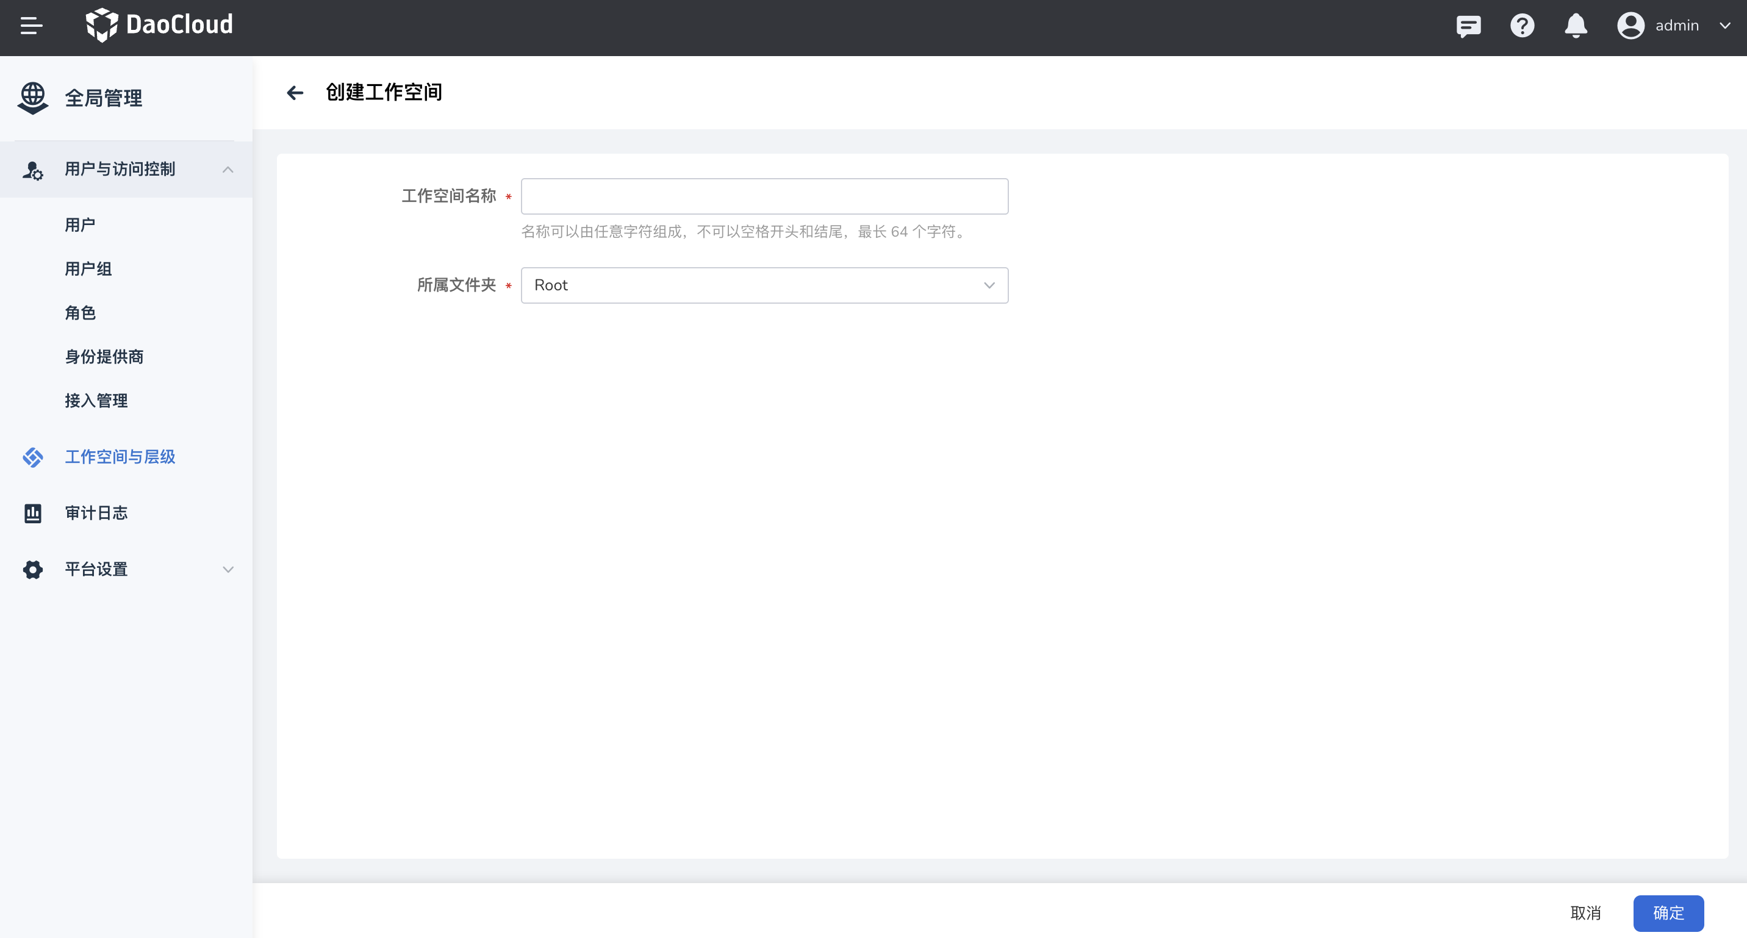Open the hamburger navigation menu
Screen dimensions: 1747x938
tap(30, 26)
